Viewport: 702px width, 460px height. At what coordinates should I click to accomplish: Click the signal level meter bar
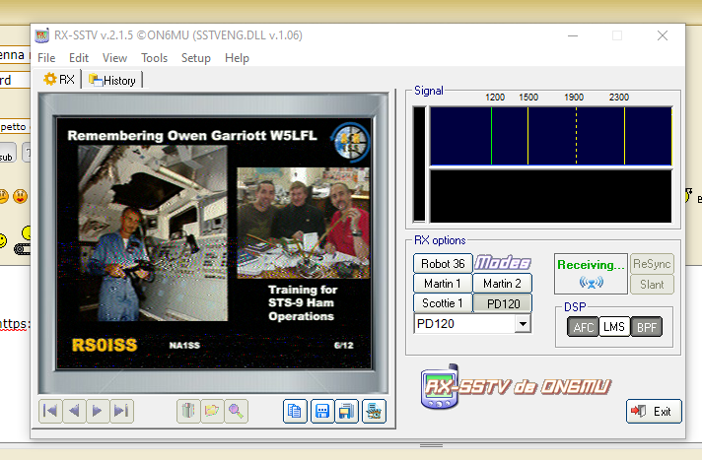(419, 164)
